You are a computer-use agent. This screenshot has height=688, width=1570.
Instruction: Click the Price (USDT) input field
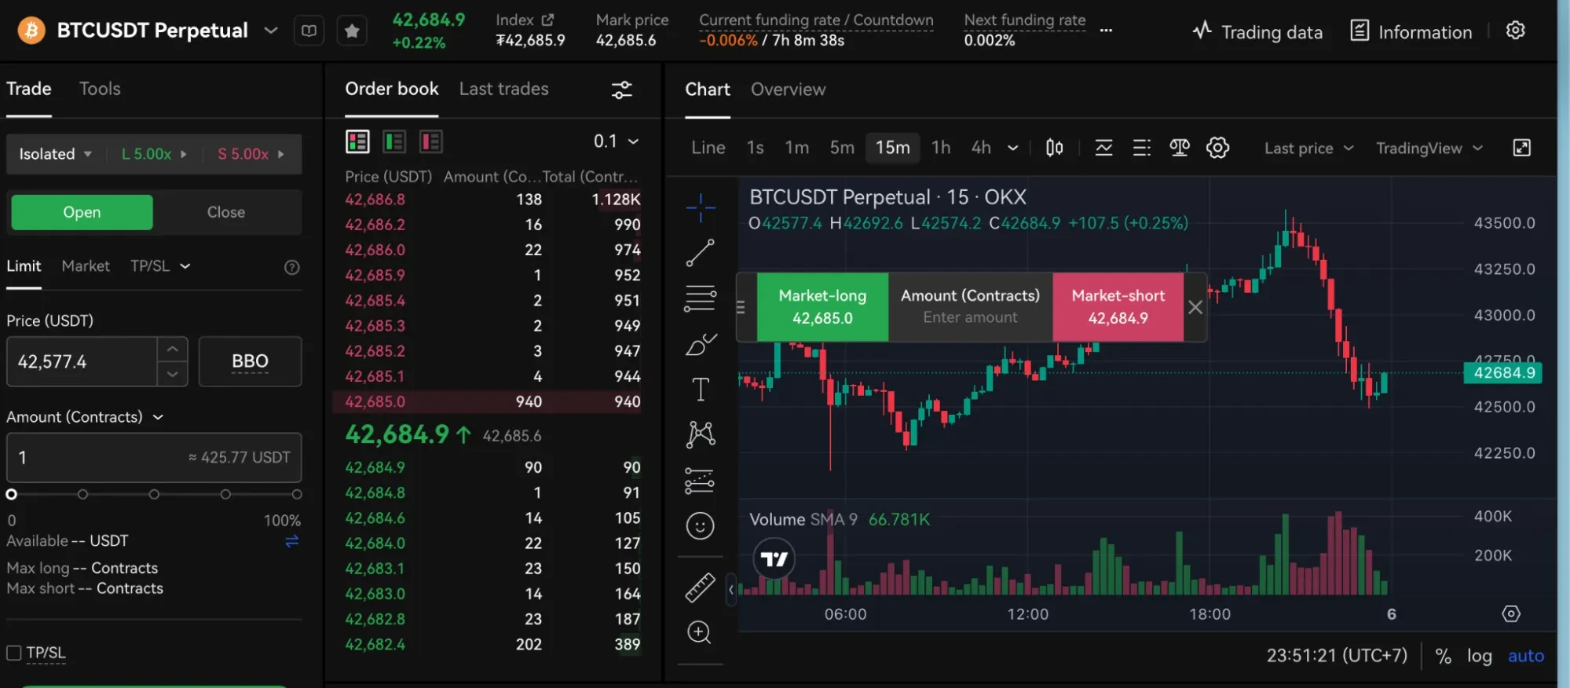point(82,361)
